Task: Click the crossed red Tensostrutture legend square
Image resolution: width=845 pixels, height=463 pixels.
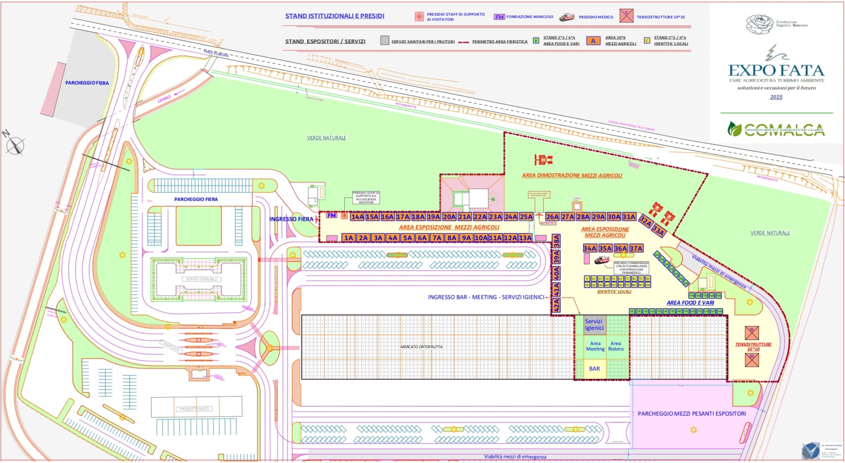Action: coord(626,16)
